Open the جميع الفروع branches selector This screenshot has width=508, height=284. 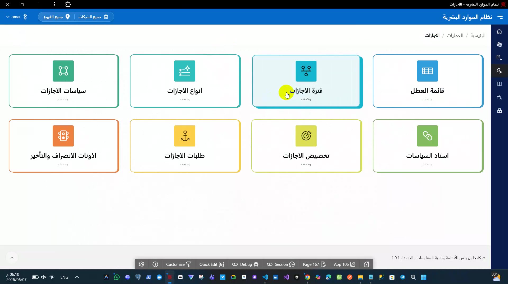click(x=57, y=17)
